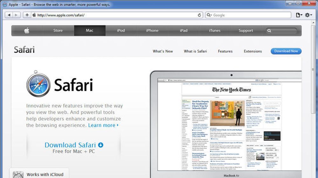Go forward with the forward arrow

click(x=16, y=15)
